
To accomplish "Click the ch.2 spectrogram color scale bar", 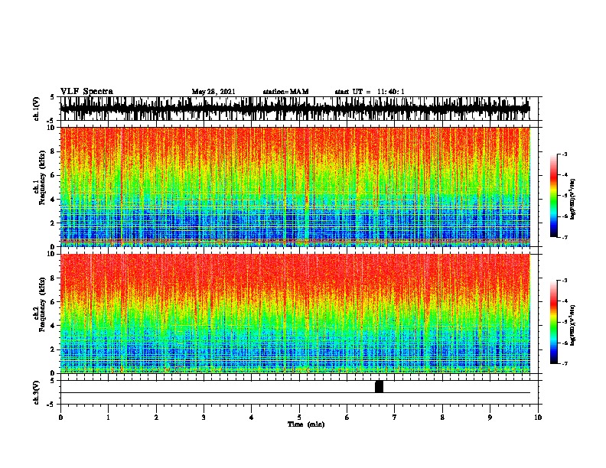I will click(554, 322).
